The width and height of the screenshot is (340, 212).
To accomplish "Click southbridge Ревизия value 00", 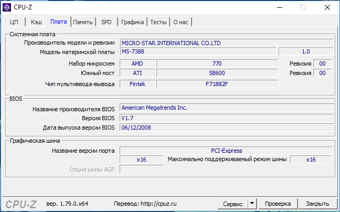I will coord(323,73).
